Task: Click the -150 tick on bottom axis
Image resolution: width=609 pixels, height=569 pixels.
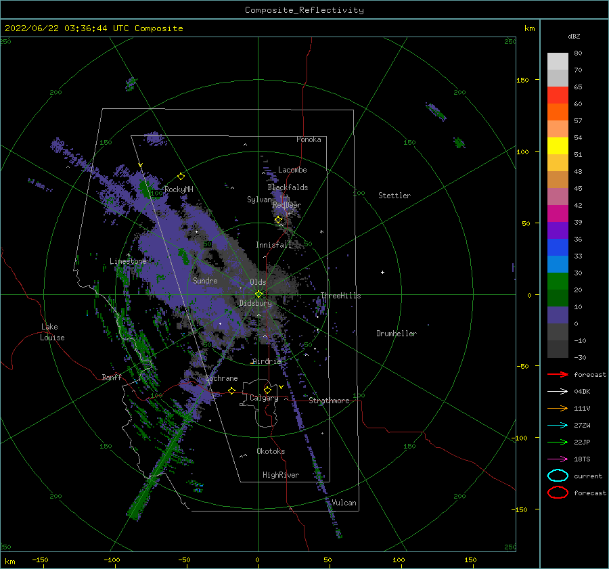Action: click(x=40, y=560)
